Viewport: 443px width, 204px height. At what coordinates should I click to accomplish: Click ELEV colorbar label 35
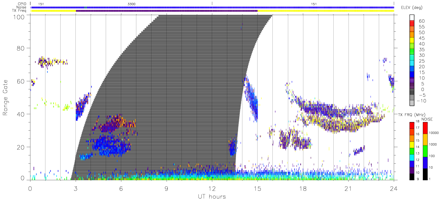(x=422, y=50)
